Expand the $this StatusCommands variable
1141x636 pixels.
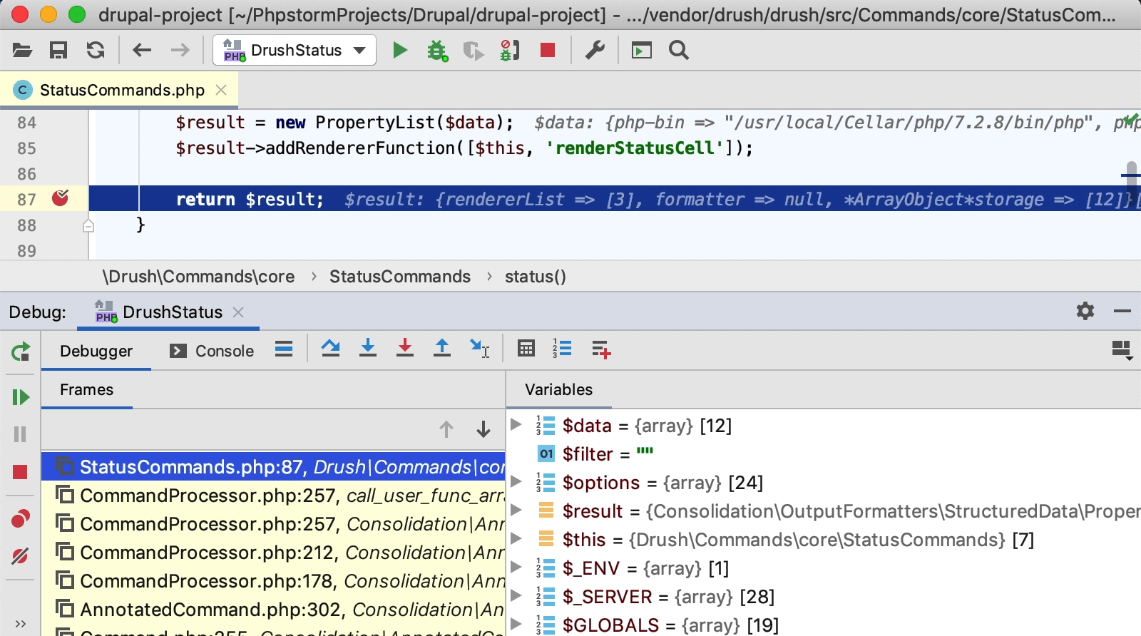click(516, 538)
